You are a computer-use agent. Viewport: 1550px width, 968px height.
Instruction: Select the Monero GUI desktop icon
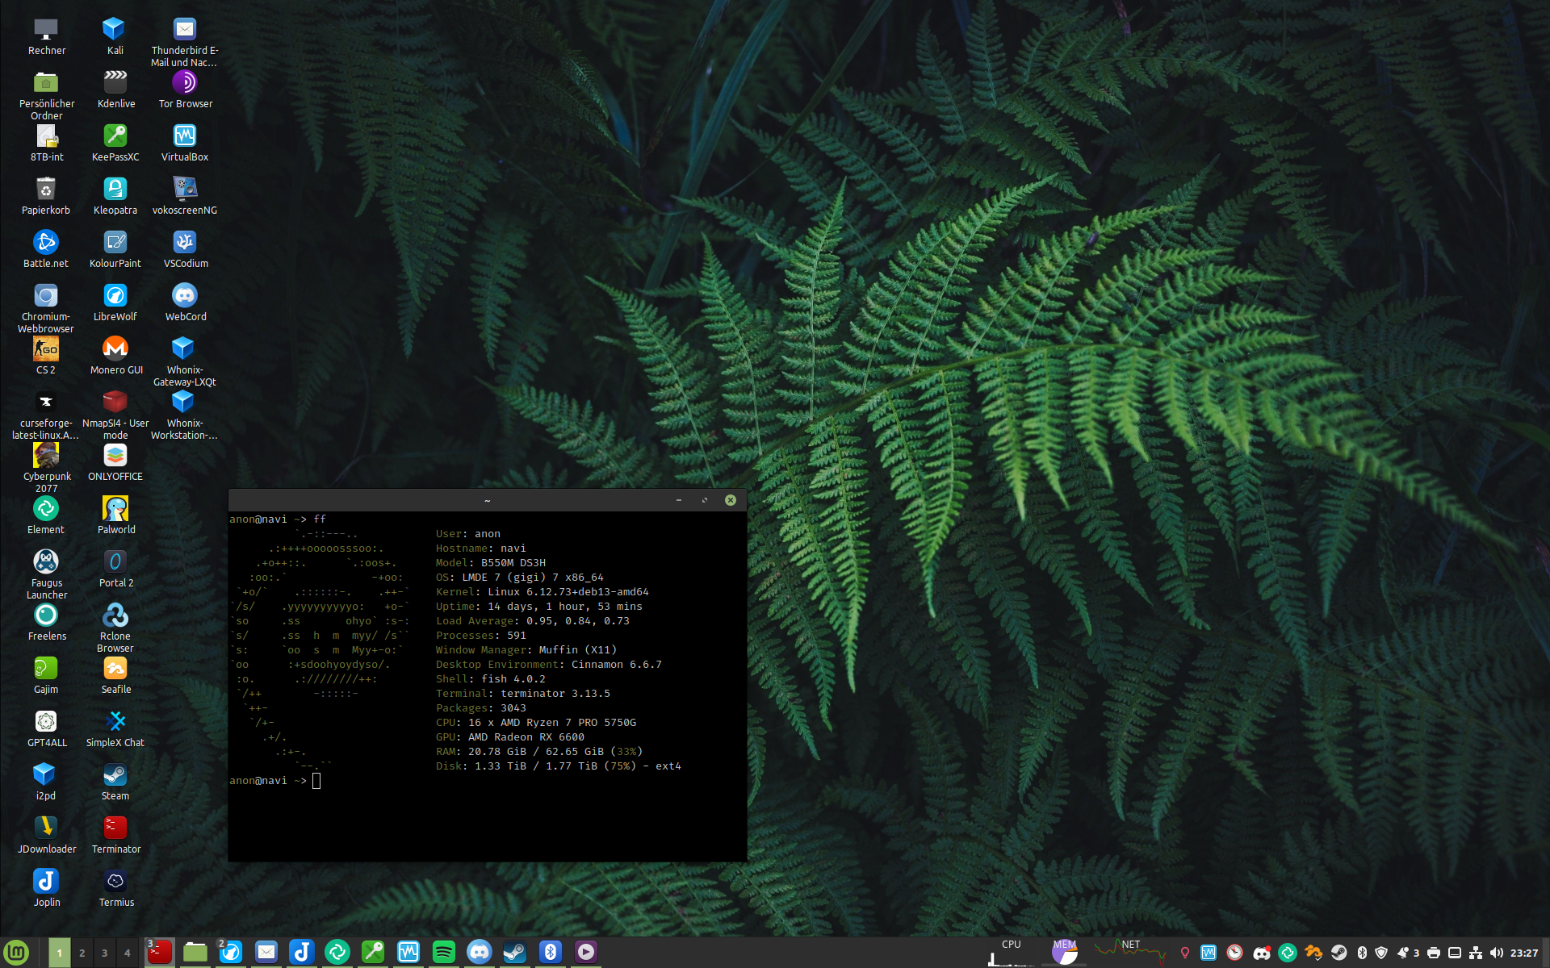(x=115, y=349)
